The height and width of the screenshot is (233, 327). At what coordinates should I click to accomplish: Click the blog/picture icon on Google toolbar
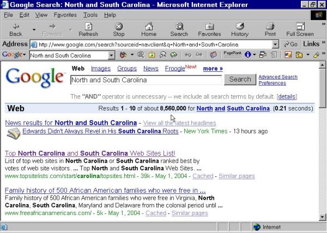tap(288, 55)
